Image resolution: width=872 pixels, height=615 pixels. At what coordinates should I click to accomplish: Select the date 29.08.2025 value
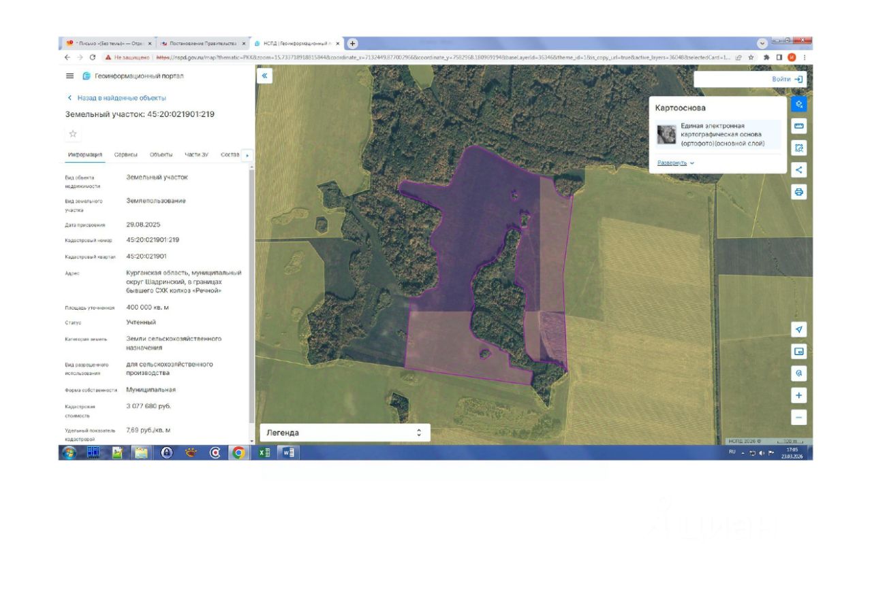pos(143,225)
